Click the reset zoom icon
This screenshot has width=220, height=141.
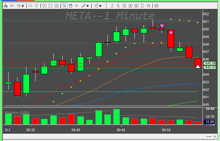[x=57, y=6]
